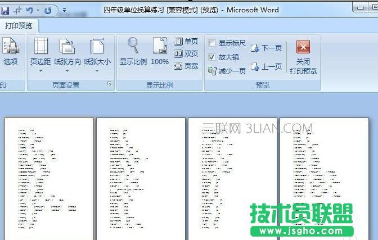
Task: Click the third page thumbnail in preview
Action: point(232,179)
